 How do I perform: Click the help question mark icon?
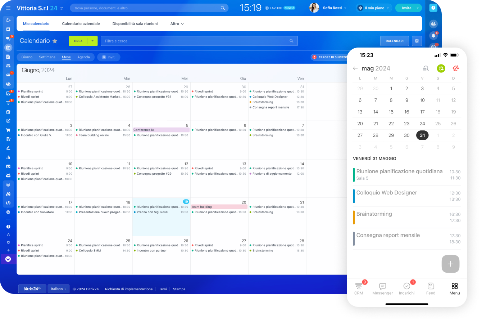[x=433, y=8]
